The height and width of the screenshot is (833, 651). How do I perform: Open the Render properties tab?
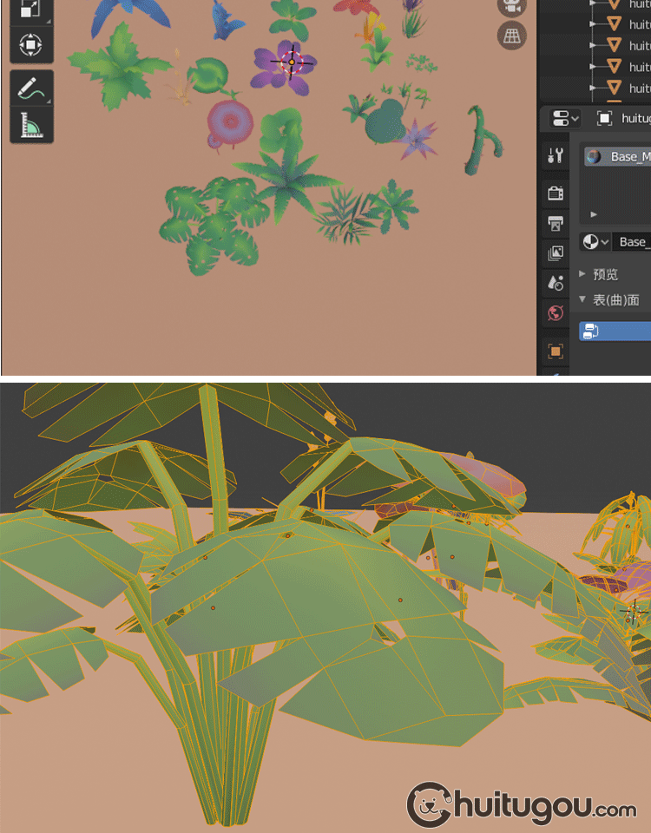point(556,193)
